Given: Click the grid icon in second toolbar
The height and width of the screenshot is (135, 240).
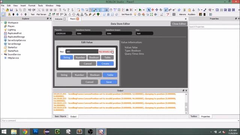Looking at the screenshot, I should (174, 14).
